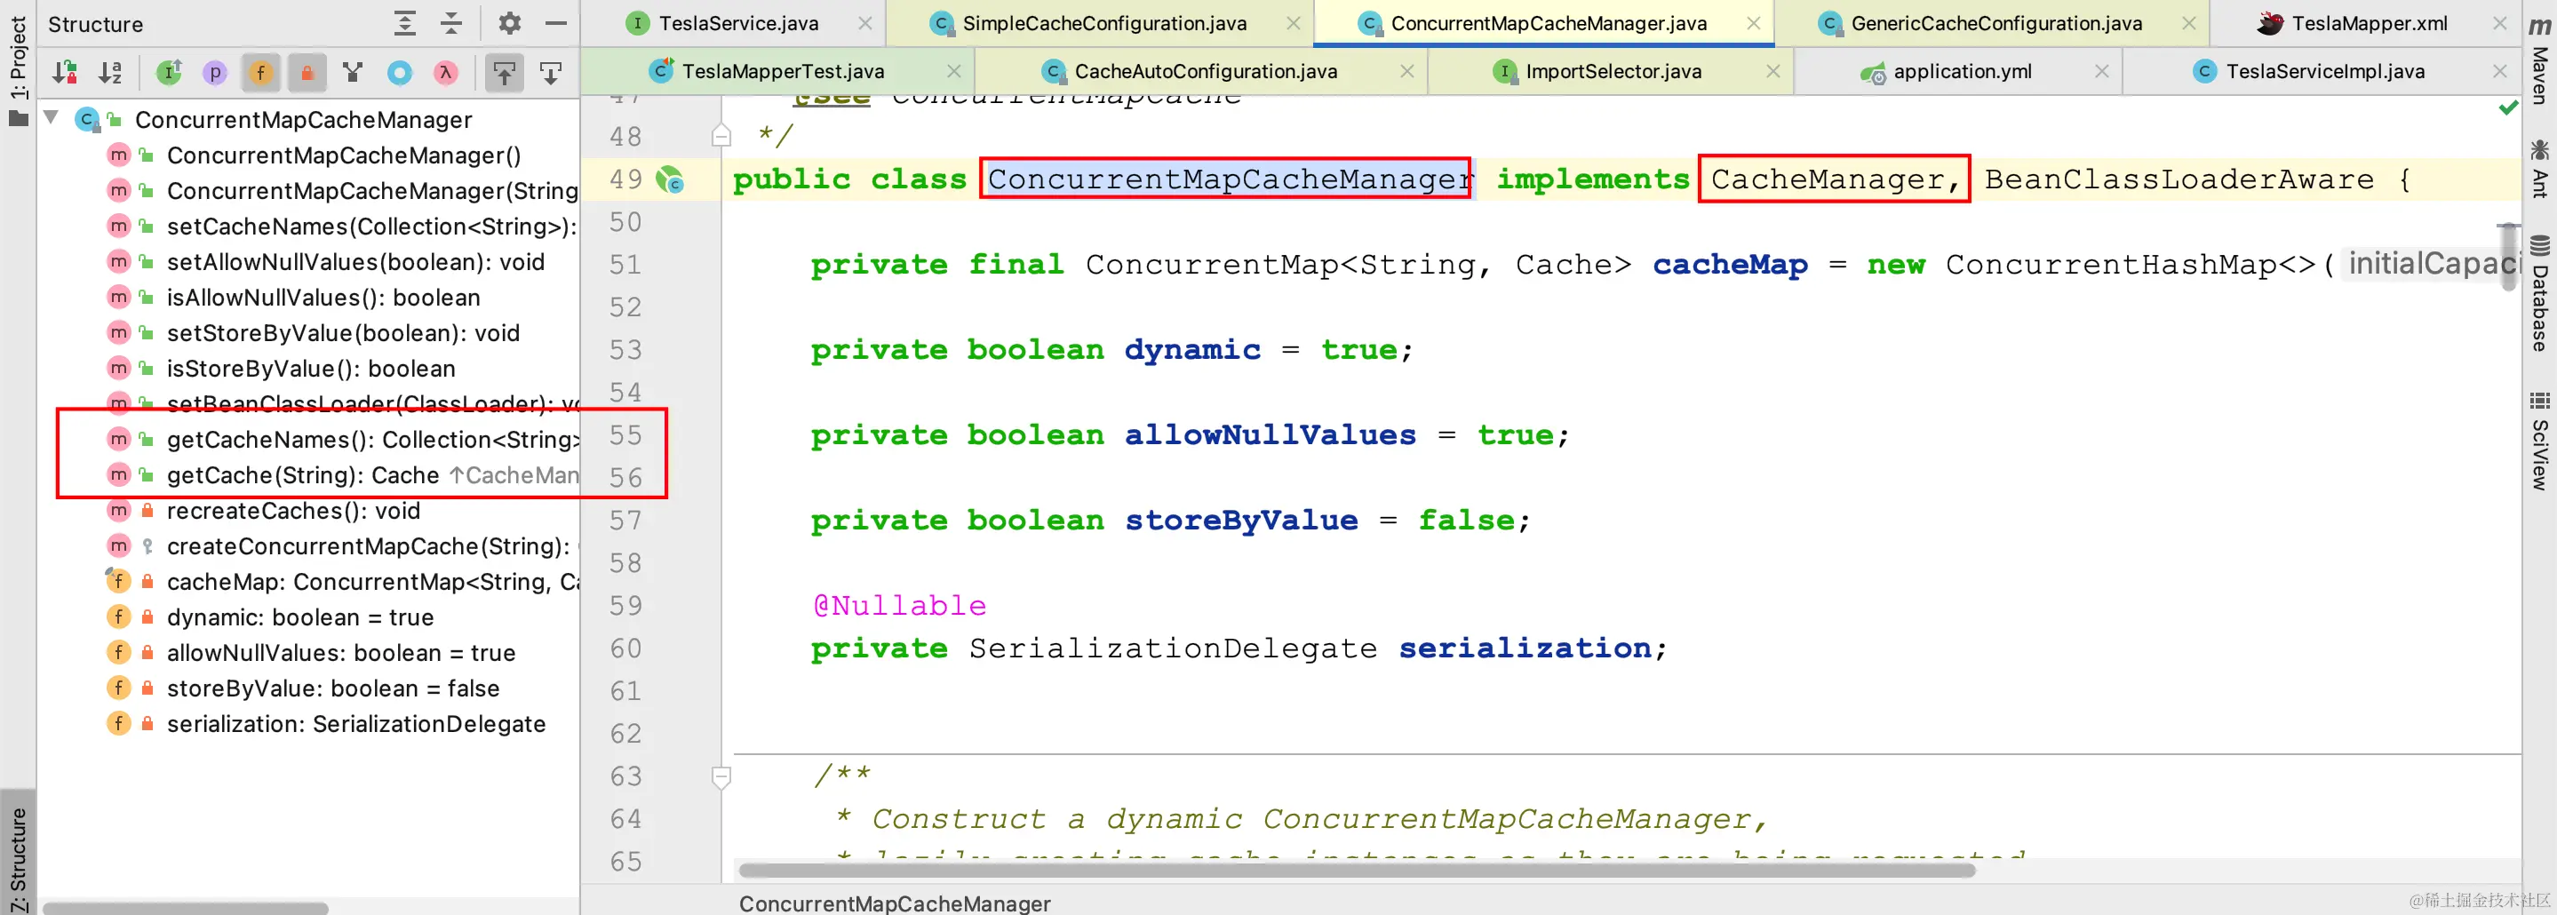Select setStoreByValue(boolean) in Structure

click(x=342, y=333)
